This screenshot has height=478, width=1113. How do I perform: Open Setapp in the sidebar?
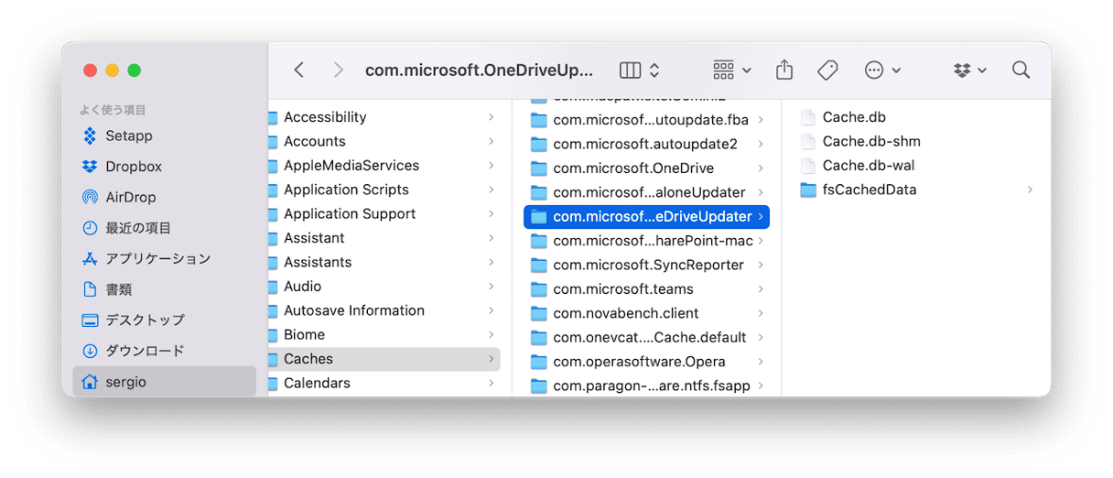pyautogui.click(x=128, y=136)
